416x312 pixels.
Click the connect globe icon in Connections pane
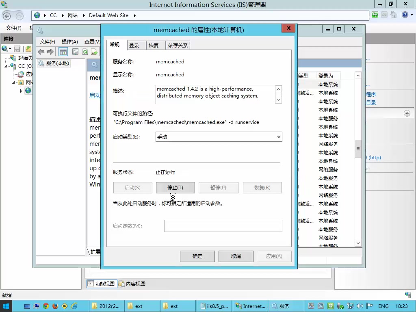click(4, 49)
